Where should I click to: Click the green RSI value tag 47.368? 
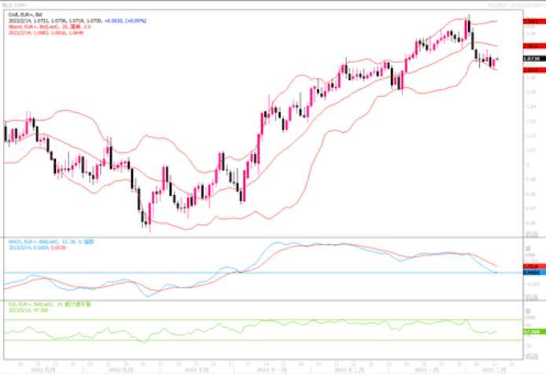coord(531,332)
